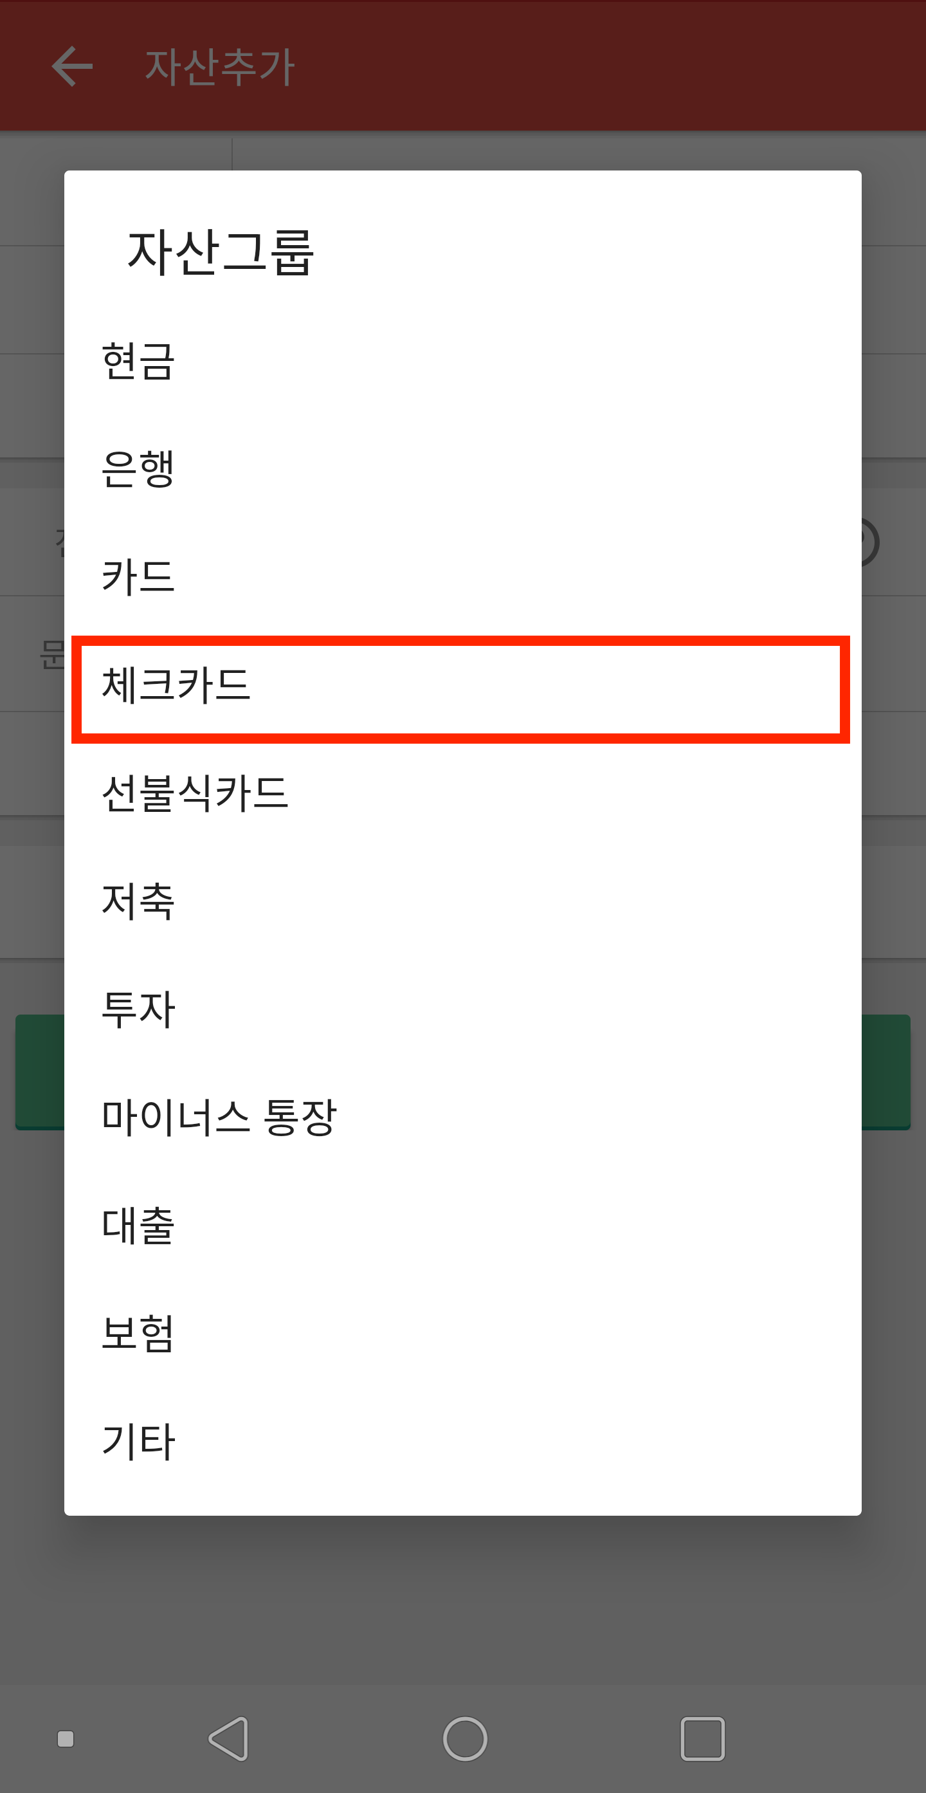
Task: Tap the Android back navigation triangle
Action: tap(228, 1738)
